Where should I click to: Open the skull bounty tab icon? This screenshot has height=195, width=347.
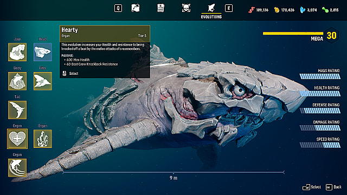(186, 9)
